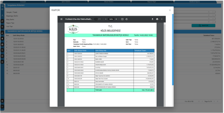Viewport: 224px width, 113px height.
Task: Click the PDF viewer vertical scrollbar
Action: tap(165, 65)
